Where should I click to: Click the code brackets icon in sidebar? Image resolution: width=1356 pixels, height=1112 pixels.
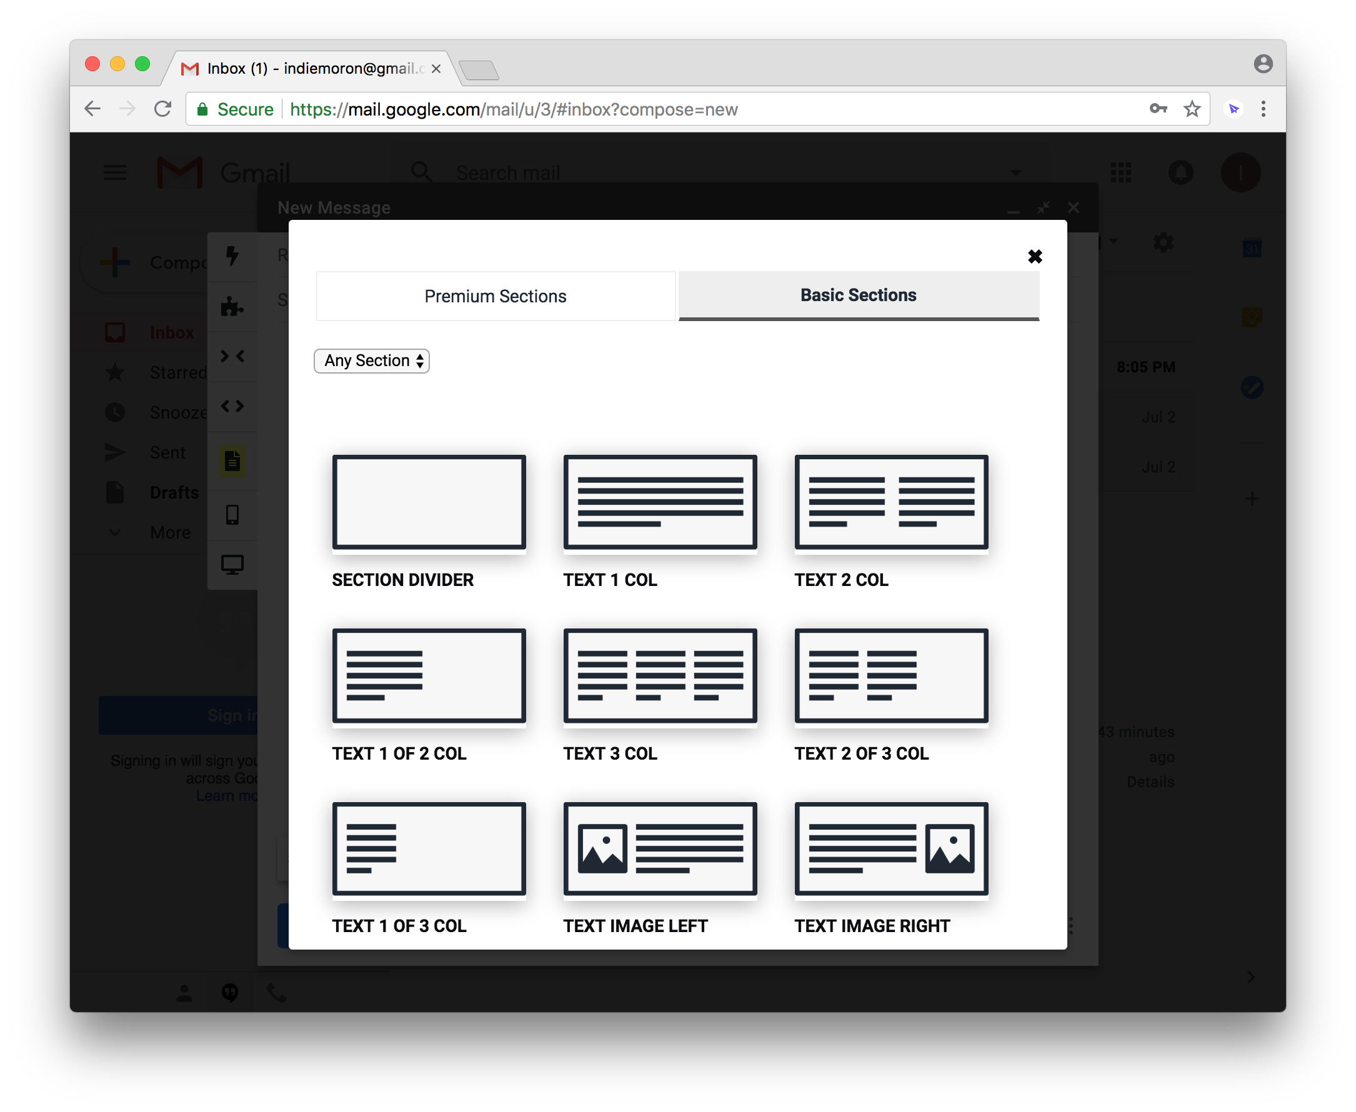coord(232,406)
